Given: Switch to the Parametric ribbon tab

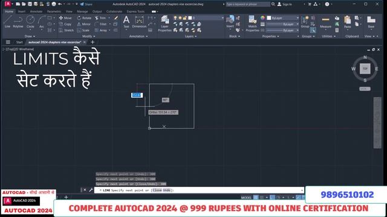Looking at the screenshot, I should click(x=54, y=11).
